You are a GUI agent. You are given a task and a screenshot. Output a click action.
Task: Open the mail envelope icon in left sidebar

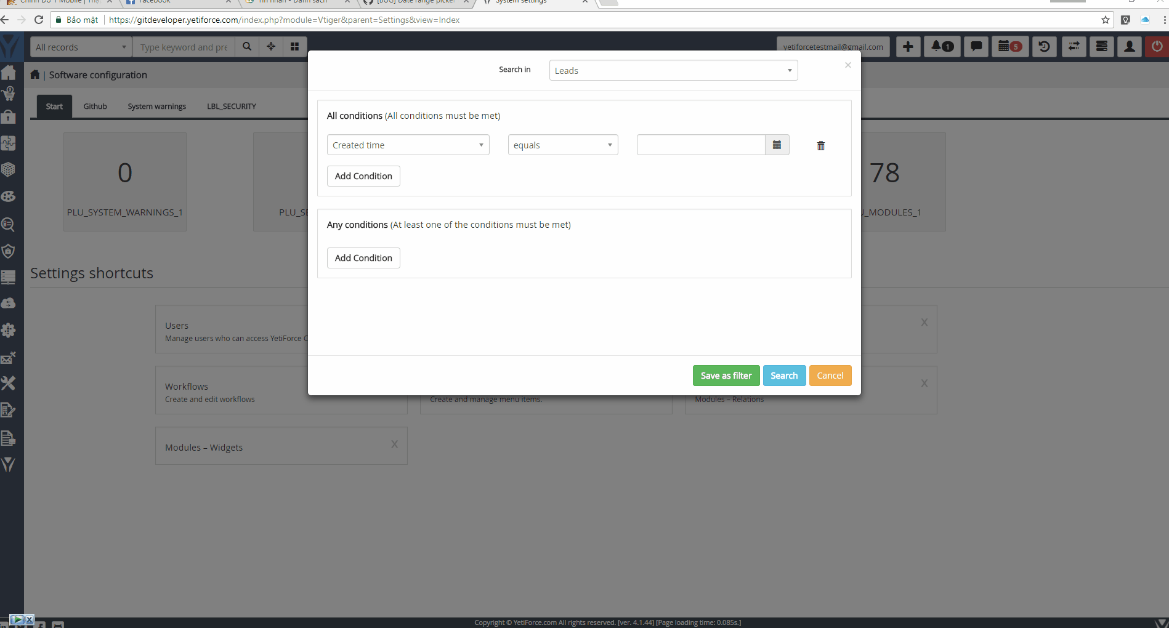(x=9, y=358)
